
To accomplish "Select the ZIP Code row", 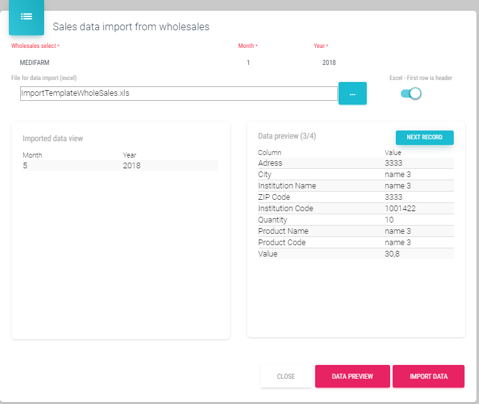I will pyautogui.click(x=355, y=197).
